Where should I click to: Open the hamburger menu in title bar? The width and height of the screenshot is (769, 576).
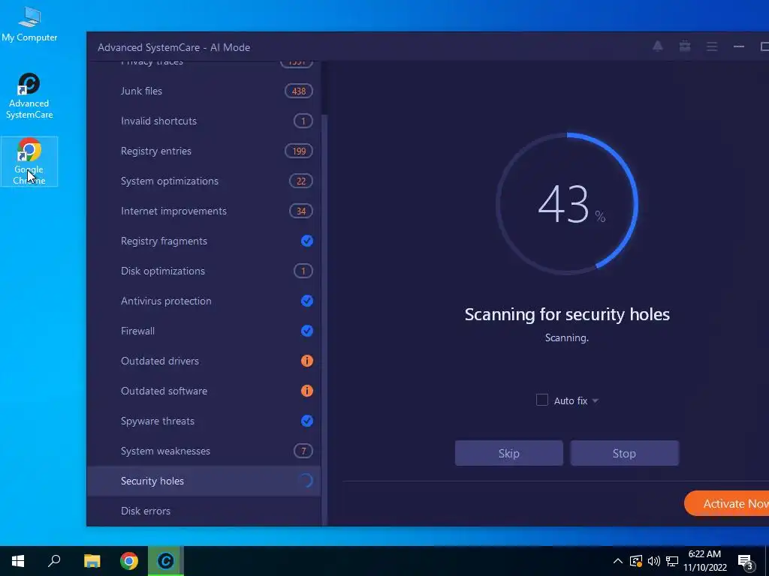tap(712, 46)
